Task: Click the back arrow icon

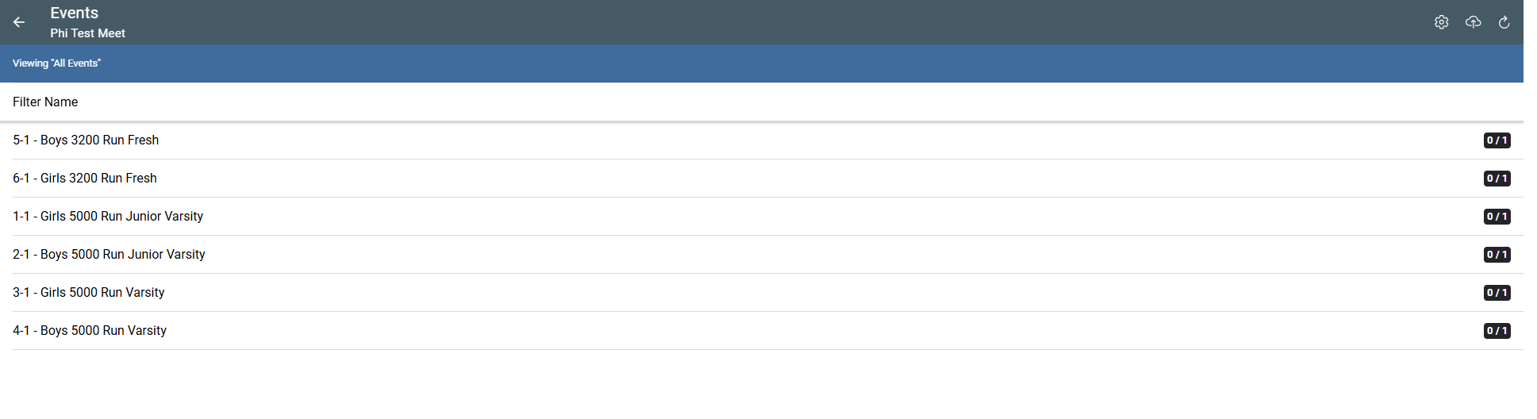Action: 19,22
